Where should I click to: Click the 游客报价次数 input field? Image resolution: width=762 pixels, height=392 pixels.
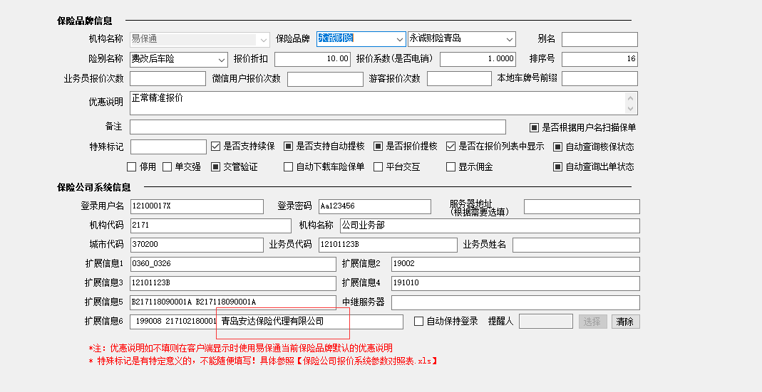click(459, 78)
